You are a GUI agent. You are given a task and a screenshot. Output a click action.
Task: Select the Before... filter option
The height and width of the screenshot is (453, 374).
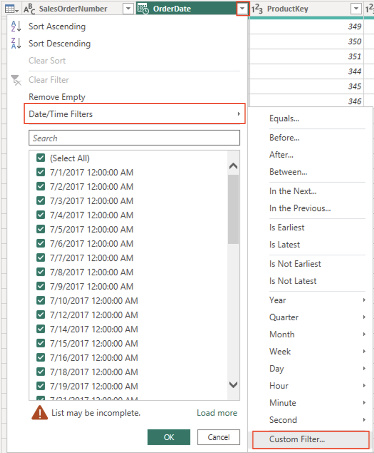(x=284, y=137)
